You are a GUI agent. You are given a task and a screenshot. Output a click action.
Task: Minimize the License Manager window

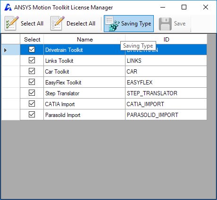point(163,7)
